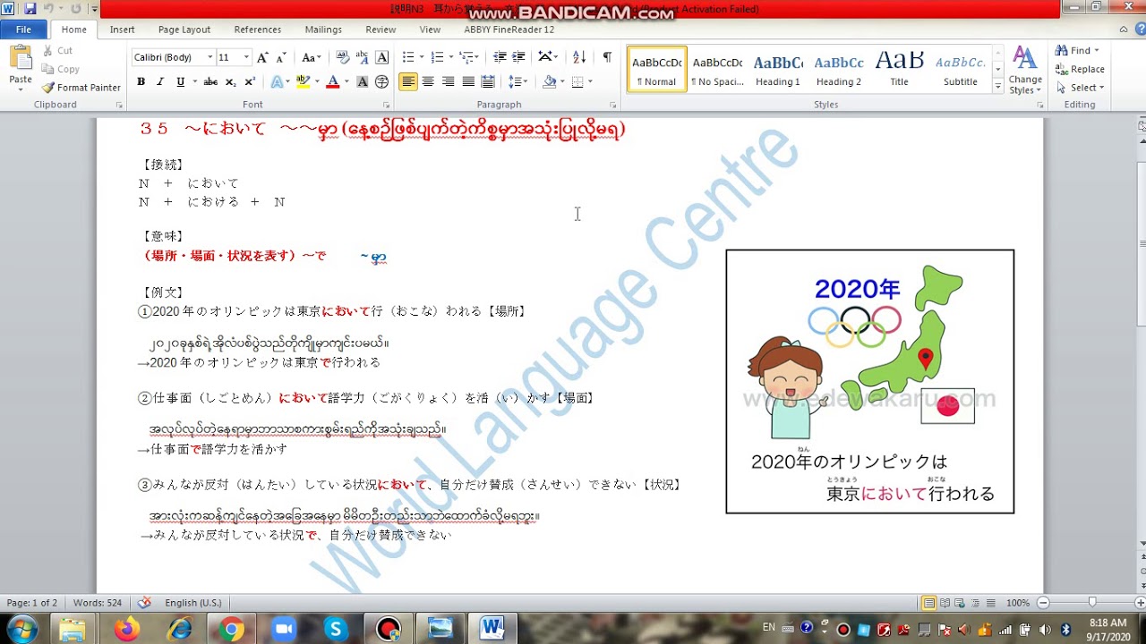Click the Phonetic Guide icon
This screenshot has width=1146, height=644.
[x=363, y=57]
